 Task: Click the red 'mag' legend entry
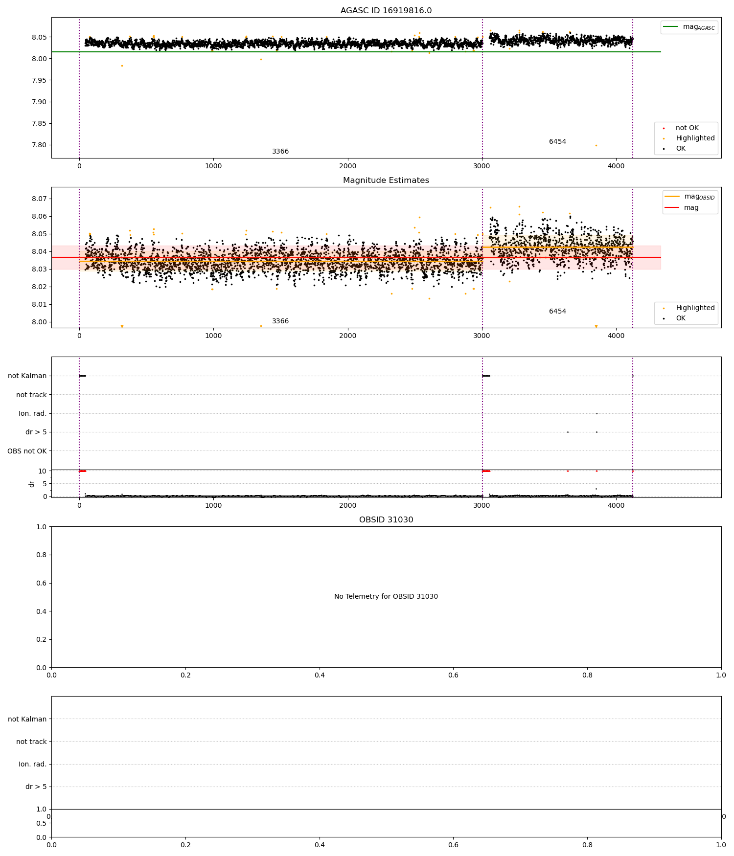pyautogui.click(x=682, y=208)
